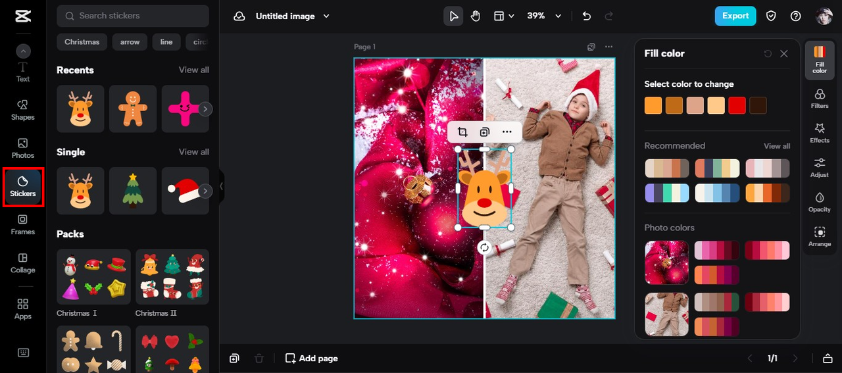Viewport: 842px width, 373px height.
Task: Click the undo arrow icon
Action: [587, 16]
